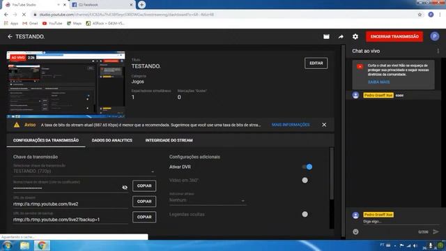
Task: Toggle the Legendas ocultas switch
Action: 305,214
